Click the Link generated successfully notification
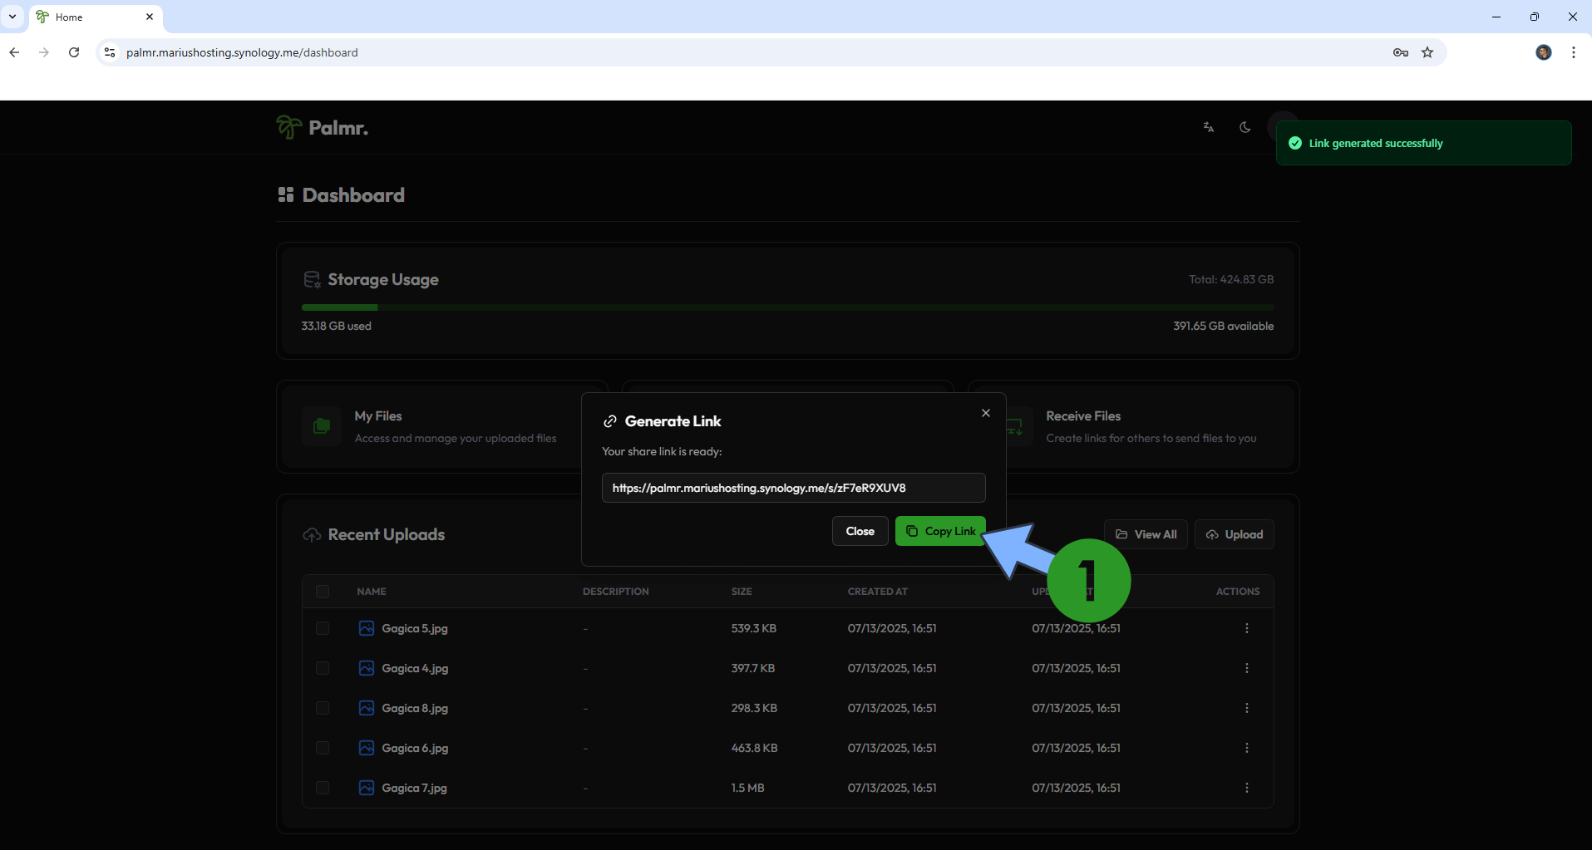The width and height of the screenshot is (1592, 850). pyautogui.click(x=1423, y=143)
